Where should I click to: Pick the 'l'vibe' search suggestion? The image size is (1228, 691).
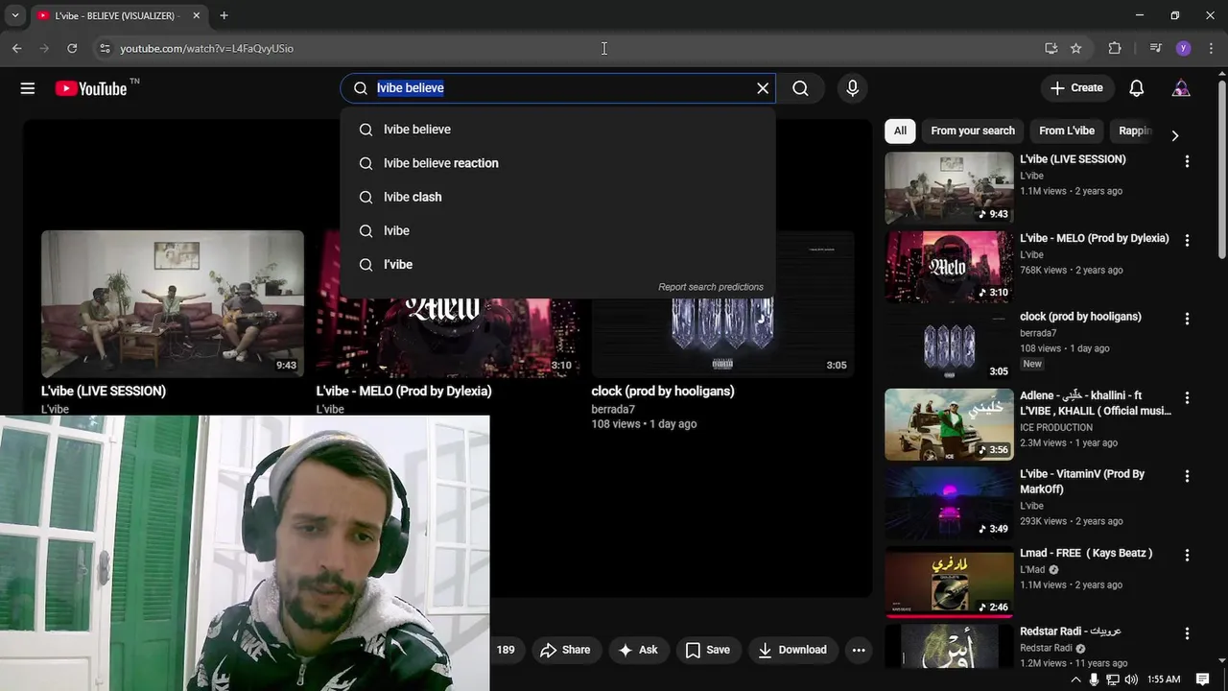click(557, 264)
